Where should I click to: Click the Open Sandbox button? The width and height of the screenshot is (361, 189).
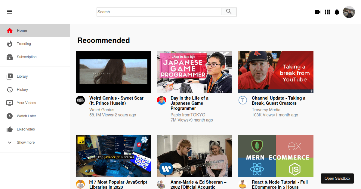tap(337, 178)
